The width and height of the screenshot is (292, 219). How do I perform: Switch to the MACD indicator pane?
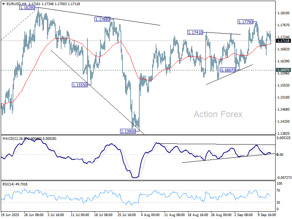point(146,157)
